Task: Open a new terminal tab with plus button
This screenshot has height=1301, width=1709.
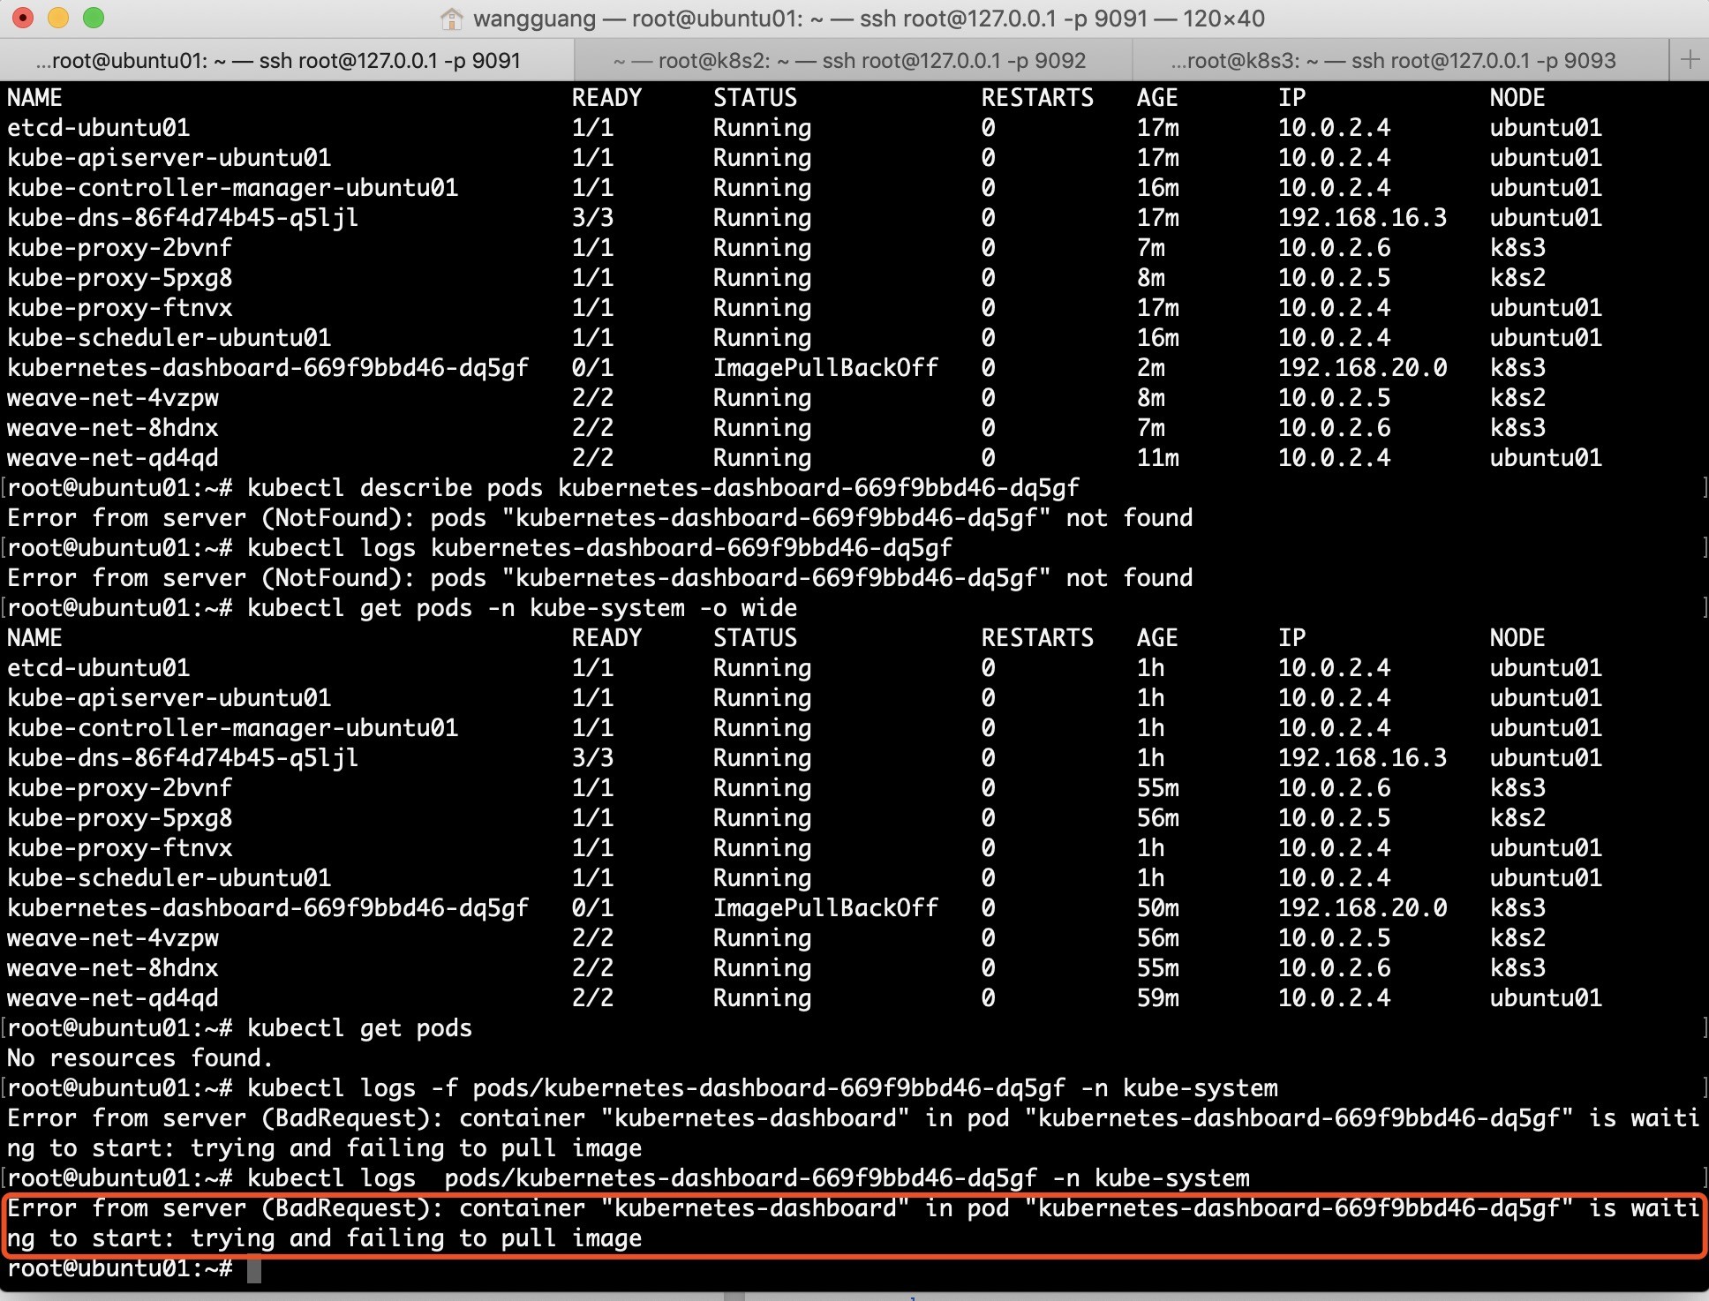Action: pyautogui.click(x=1690, y=60)
